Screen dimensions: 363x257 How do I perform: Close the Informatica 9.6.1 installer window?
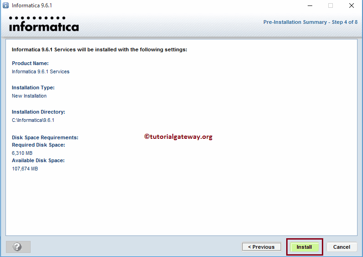[x=352, y=5]
